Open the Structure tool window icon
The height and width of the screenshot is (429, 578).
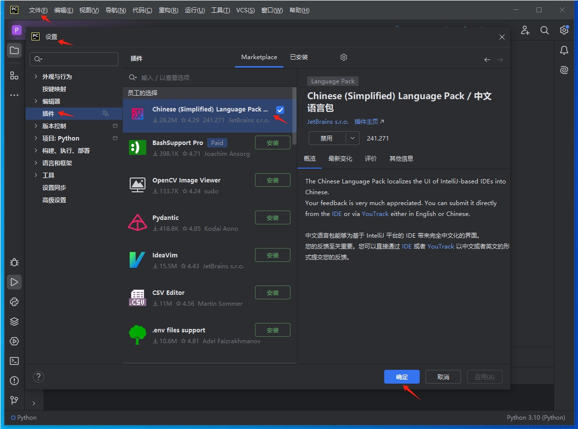pos(14,75)
